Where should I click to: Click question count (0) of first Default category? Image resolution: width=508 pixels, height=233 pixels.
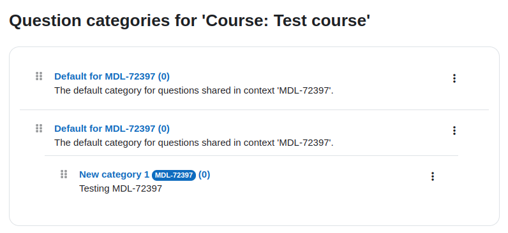pos(163,76)
